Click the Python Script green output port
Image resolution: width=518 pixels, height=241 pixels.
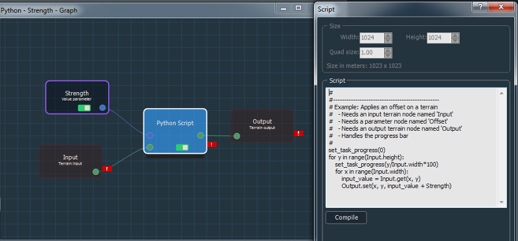pyautogui.click(x=201, y=135)
